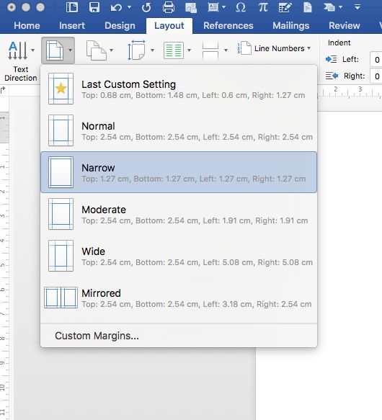This screenshot has width=382, height=420.
Task: Select the Layout tab
Action: pyautogui.click(x=169, y=26)
